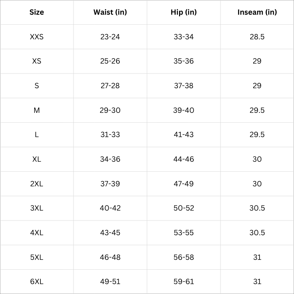Click the M size cell

click(37, 110)
